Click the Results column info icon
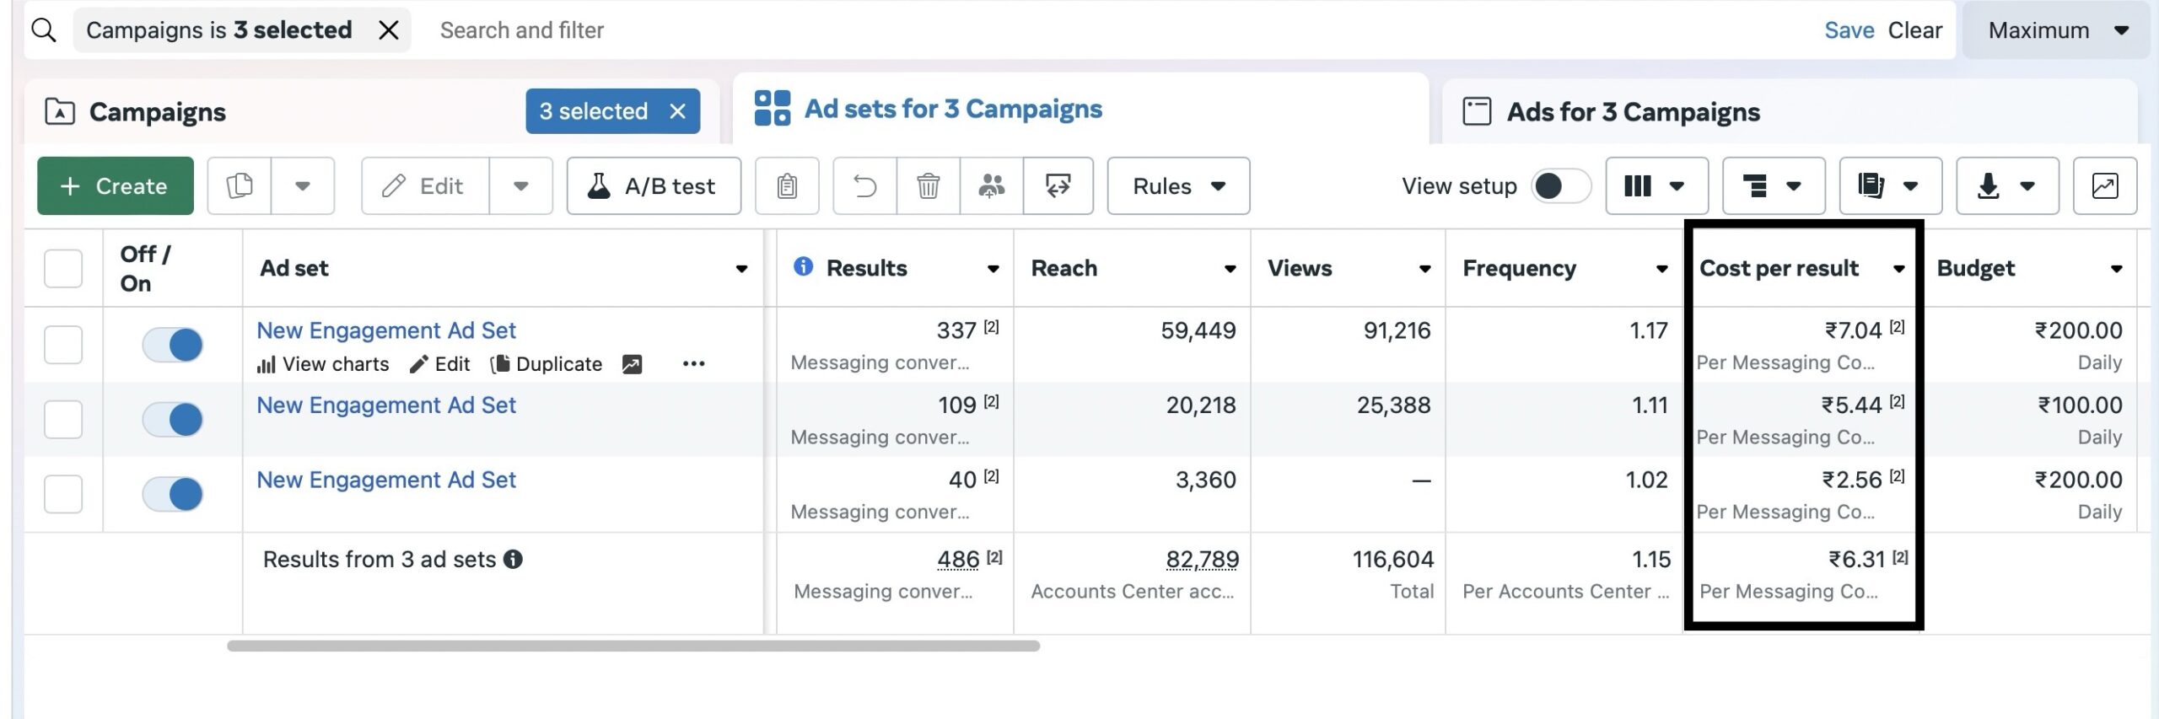The height and width of the screenshot is (719, 2159). click(x=803, y=266)
